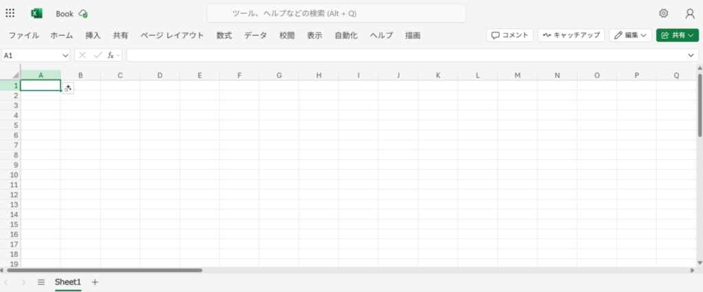Click the previous sheet arrow
Screen dimensions: 703x292
click(x=6, y=282)
